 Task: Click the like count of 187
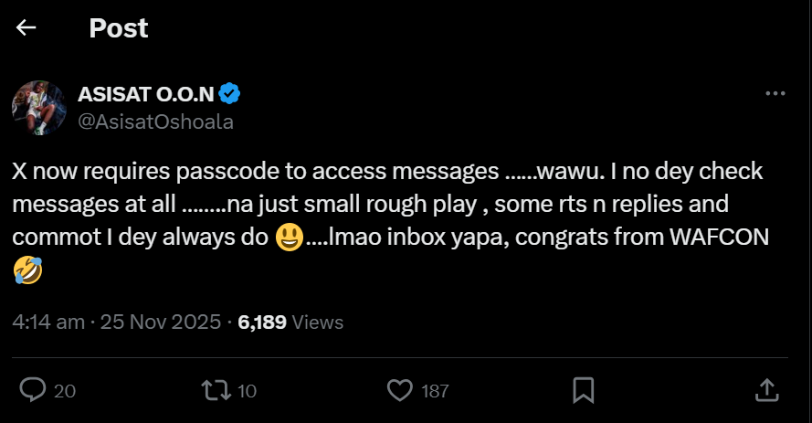435,391
